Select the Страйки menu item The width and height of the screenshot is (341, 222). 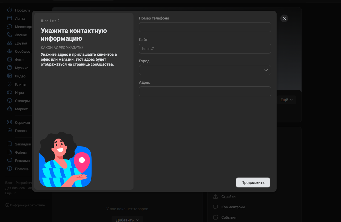[x=228, y=196]
